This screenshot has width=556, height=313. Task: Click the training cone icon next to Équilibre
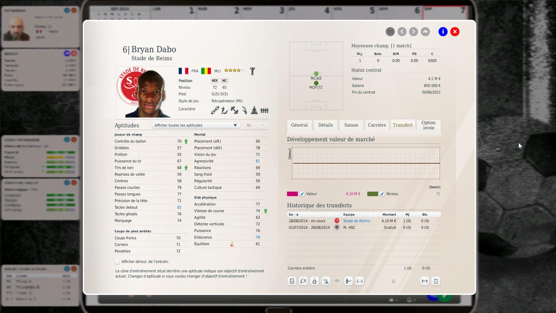pyautogui.click(x=232, y=244)
